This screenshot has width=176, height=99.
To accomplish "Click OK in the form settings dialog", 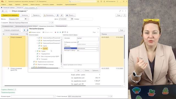I will (78, 70).
